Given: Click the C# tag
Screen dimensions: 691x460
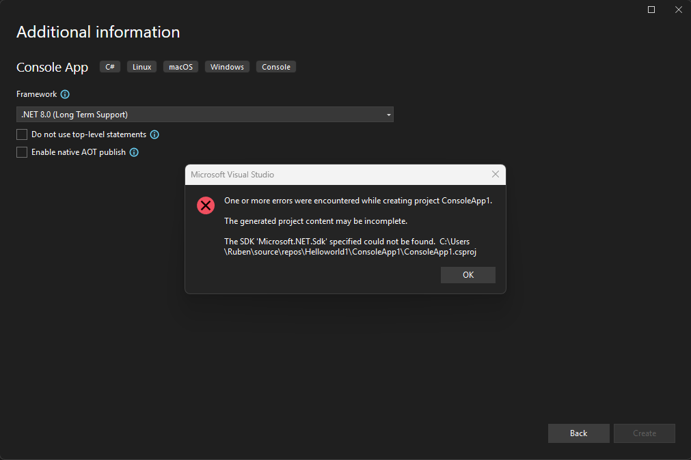Looking at the screenshot, I should 109,67.
